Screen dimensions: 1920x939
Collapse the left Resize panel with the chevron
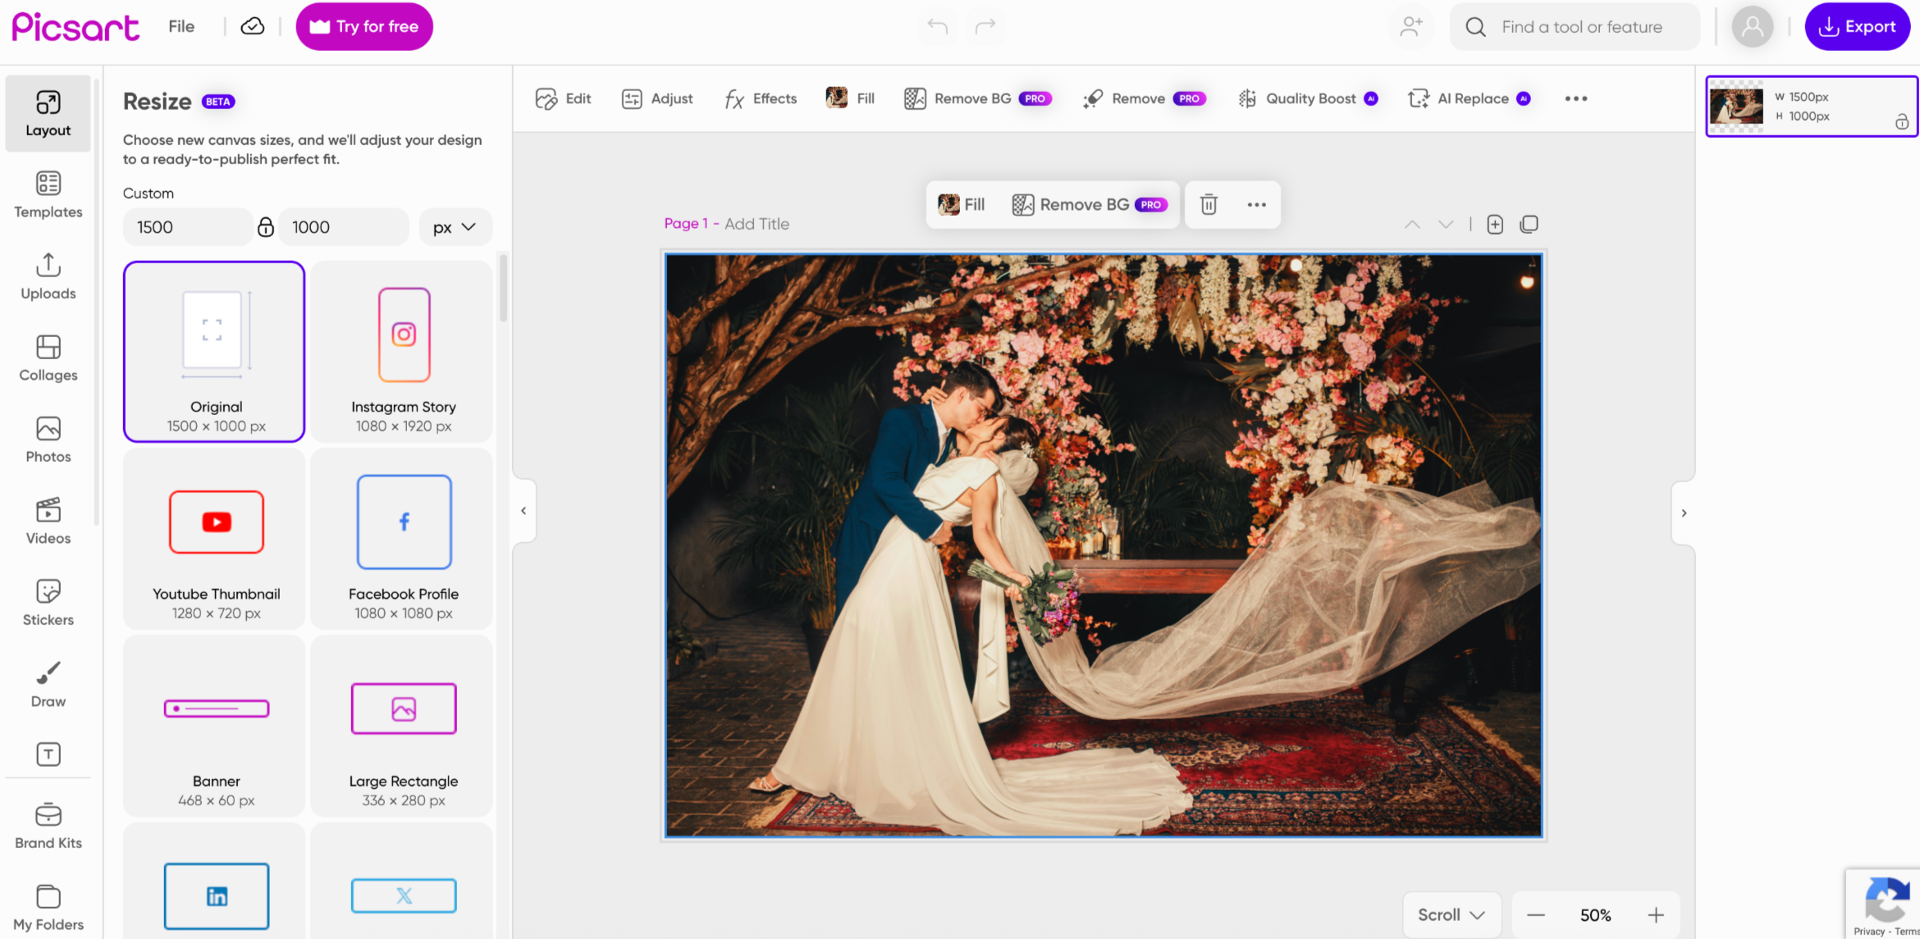pos(523,510)
